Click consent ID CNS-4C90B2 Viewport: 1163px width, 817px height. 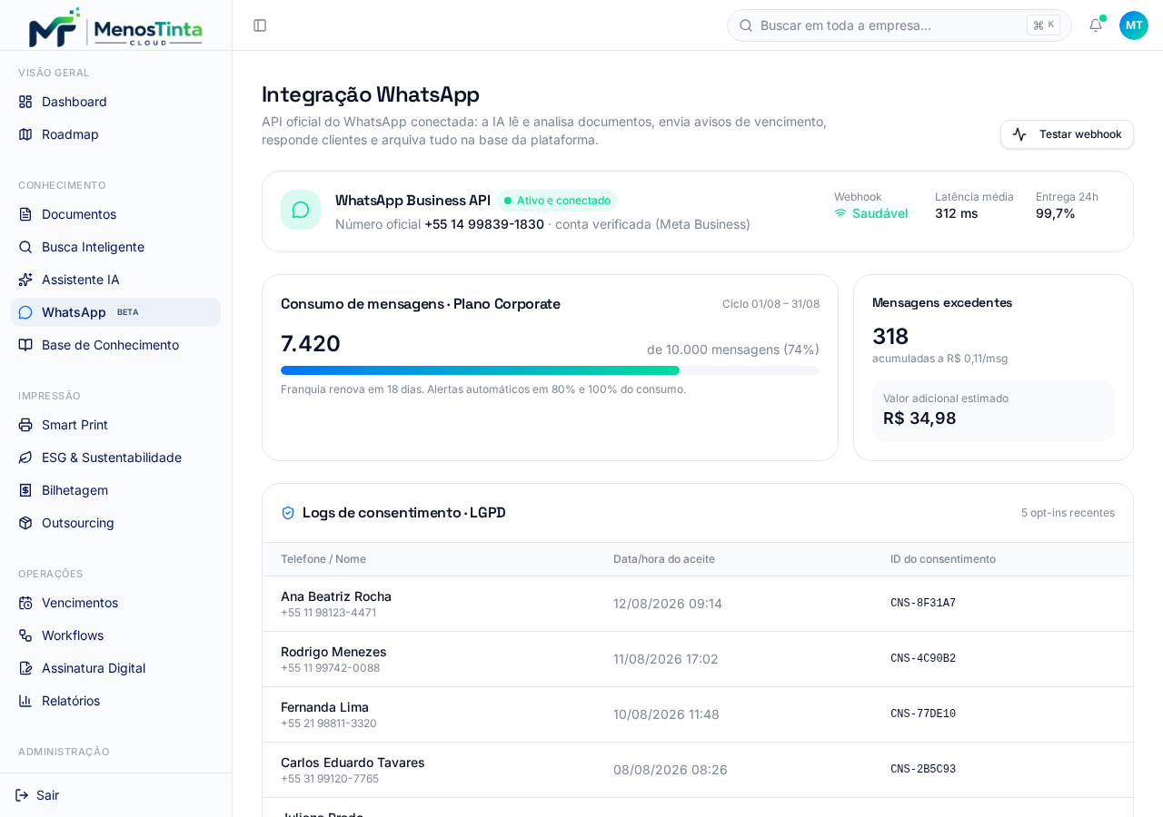pos(923,659)
